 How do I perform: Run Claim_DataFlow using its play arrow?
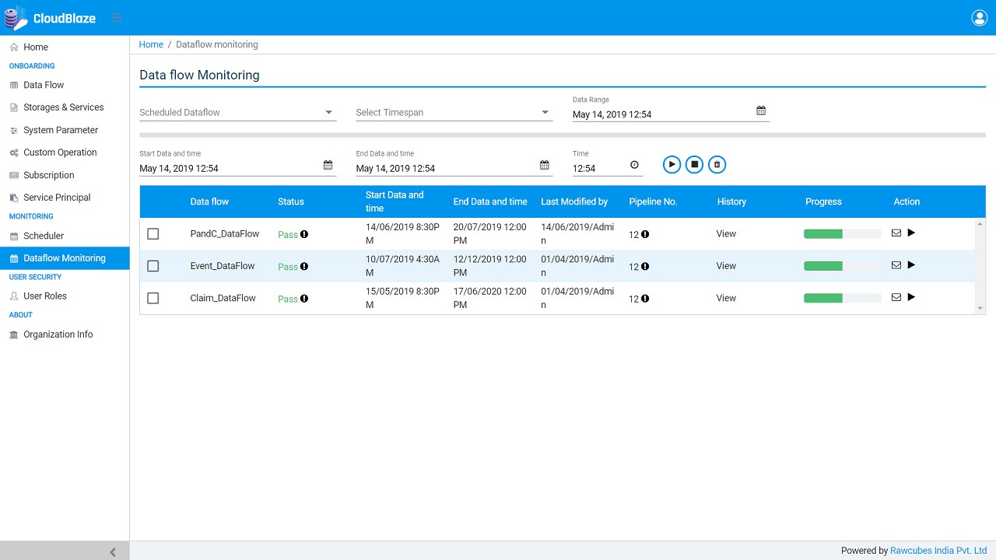point(911,297)
